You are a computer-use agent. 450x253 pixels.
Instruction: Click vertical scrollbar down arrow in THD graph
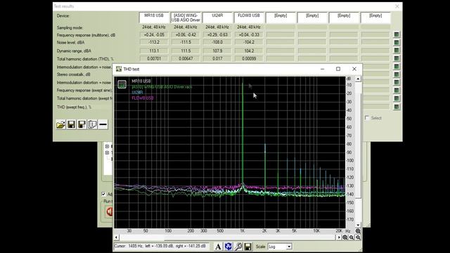click(358, 226)
